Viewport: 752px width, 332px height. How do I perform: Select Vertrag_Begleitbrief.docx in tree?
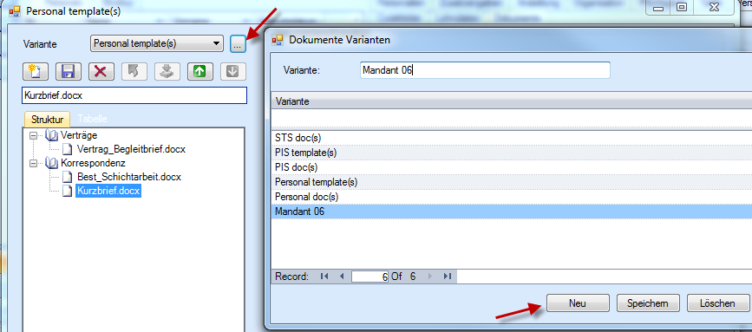[131, 149]
